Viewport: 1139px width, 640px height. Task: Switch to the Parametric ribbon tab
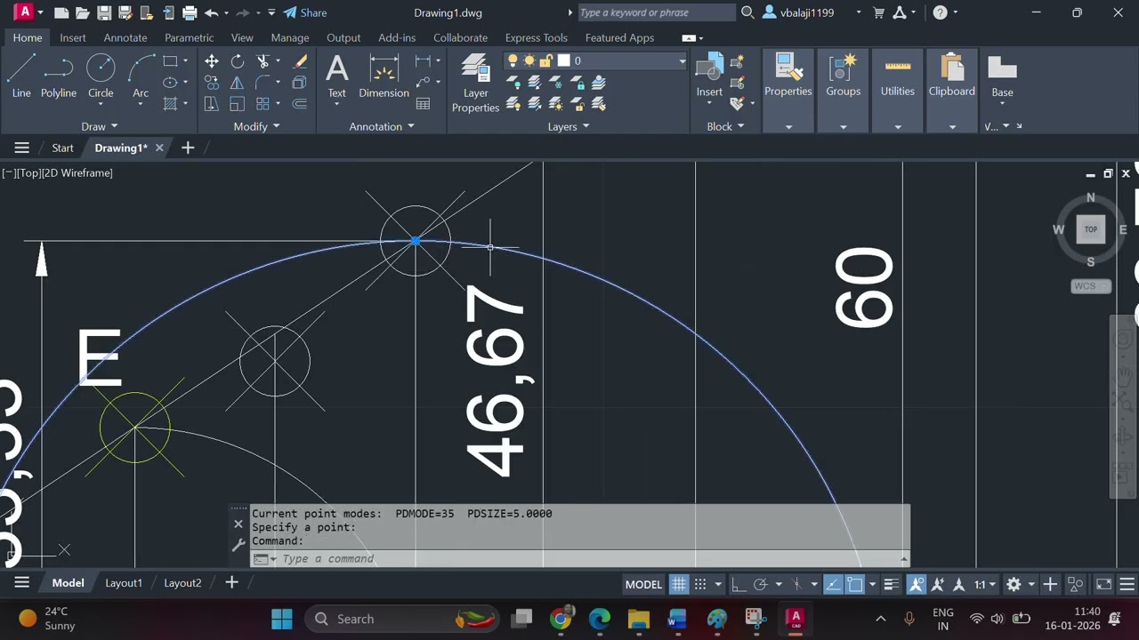189,37
